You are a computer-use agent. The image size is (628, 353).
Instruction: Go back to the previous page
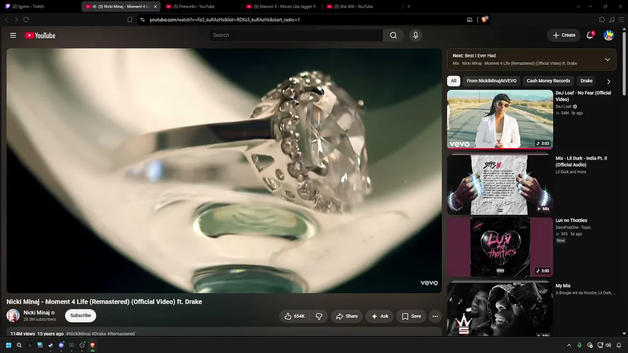tap(6, 20)
